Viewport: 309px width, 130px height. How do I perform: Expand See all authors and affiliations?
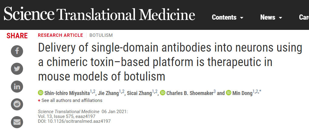[x=70, y=100]
